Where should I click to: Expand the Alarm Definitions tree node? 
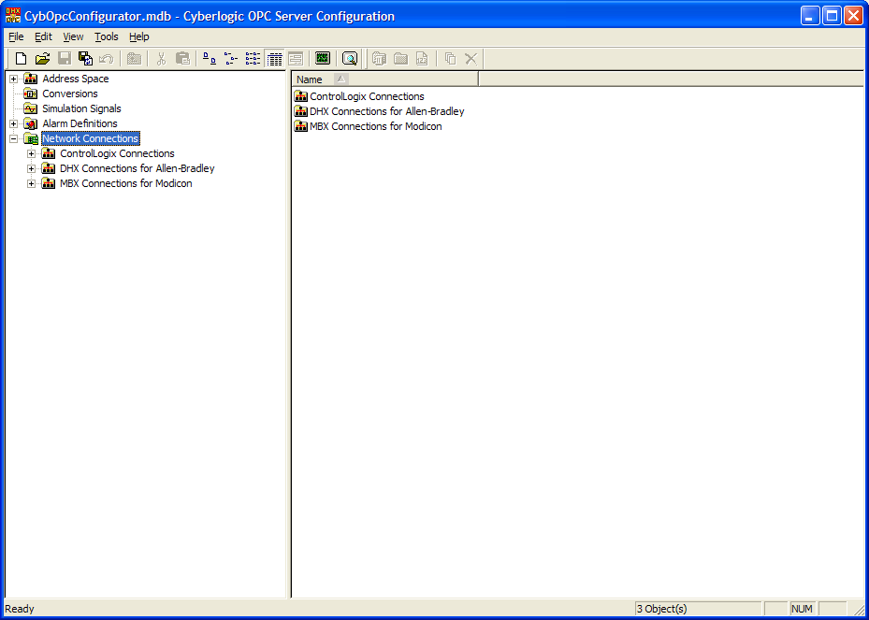(x=13, y=123)
